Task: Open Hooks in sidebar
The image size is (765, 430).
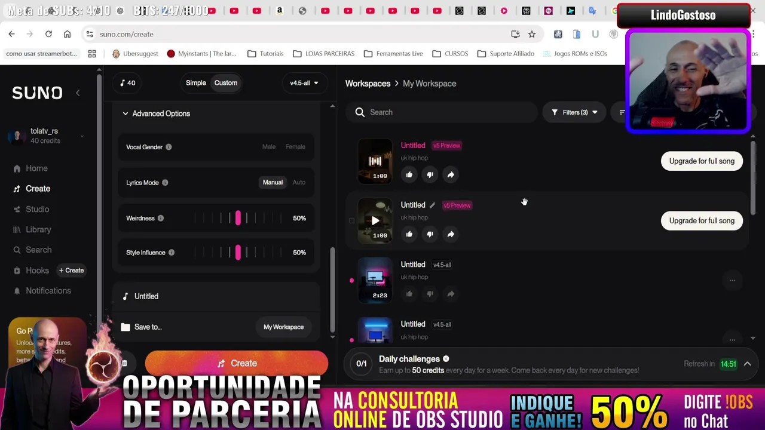Action: [37, 271]
